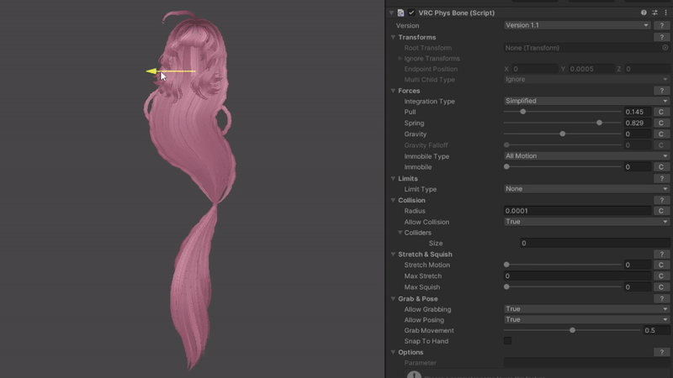Enable the Snap To Hand checkbox

(507, 341)
